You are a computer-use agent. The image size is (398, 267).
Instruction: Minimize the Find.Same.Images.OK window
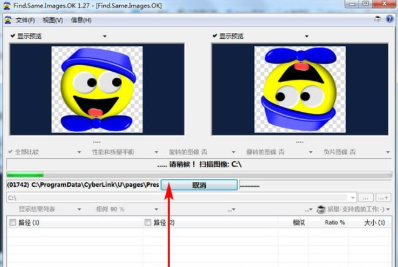[352, 4]
